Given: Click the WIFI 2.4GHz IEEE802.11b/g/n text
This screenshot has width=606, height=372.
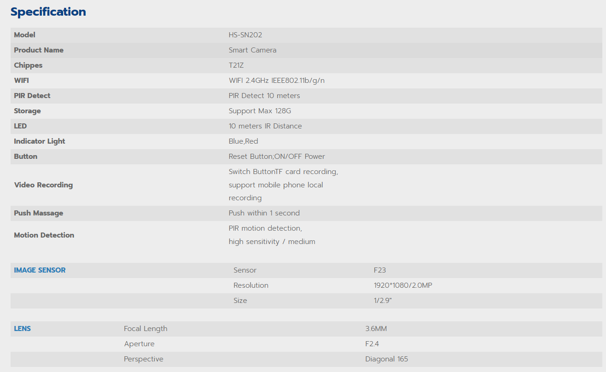Looking at the screenshot, I should pos(277,81).
